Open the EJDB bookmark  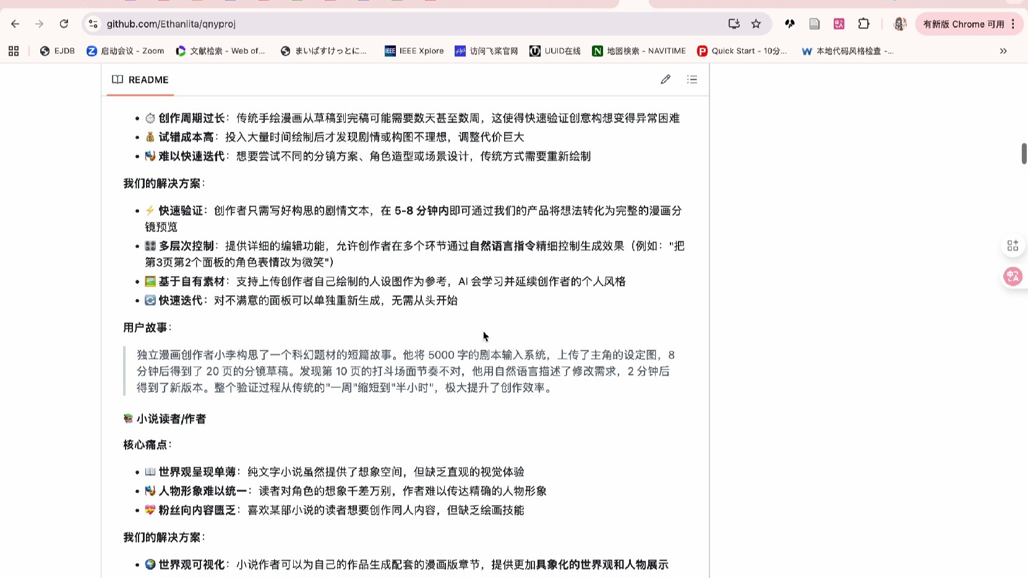(x=57, y=51)
